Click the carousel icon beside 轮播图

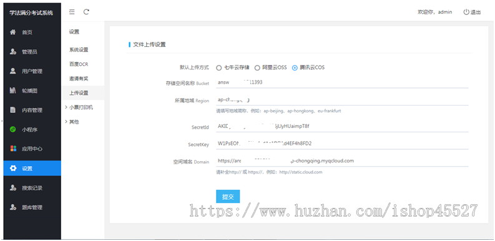12,91
